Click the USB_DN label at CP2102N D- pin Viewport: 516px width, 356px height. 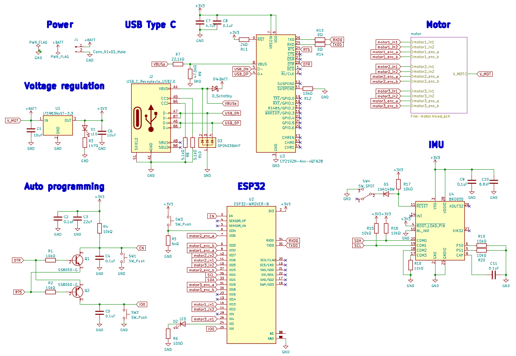click(242, 69)
